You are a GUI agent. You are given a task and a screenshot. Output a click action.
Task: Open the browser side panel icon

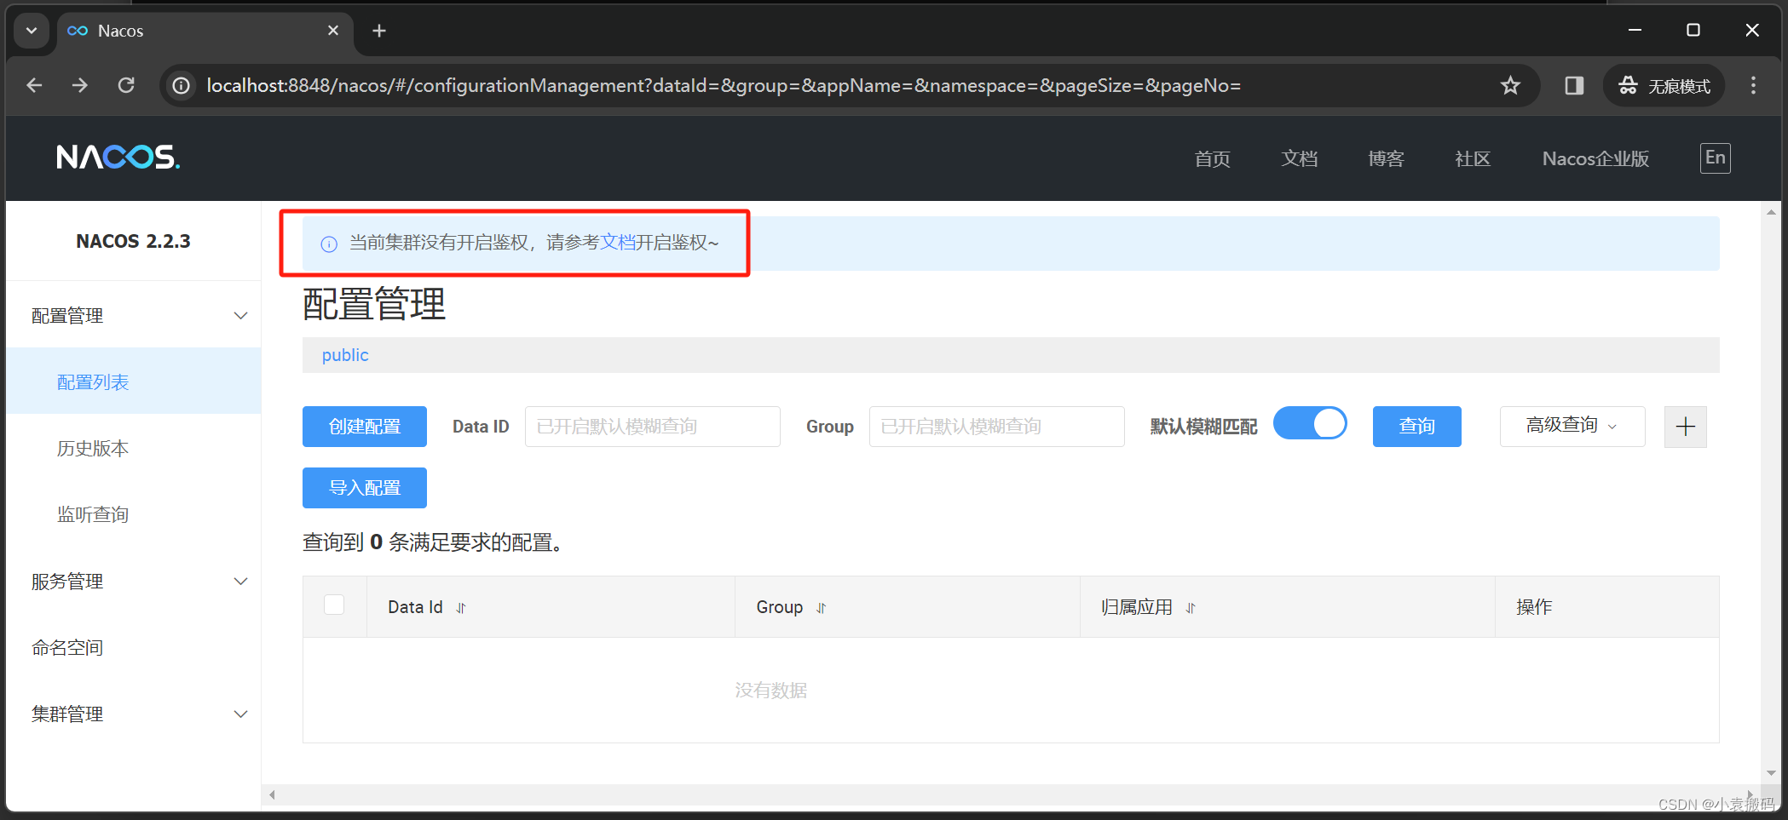coord(1574,85)
